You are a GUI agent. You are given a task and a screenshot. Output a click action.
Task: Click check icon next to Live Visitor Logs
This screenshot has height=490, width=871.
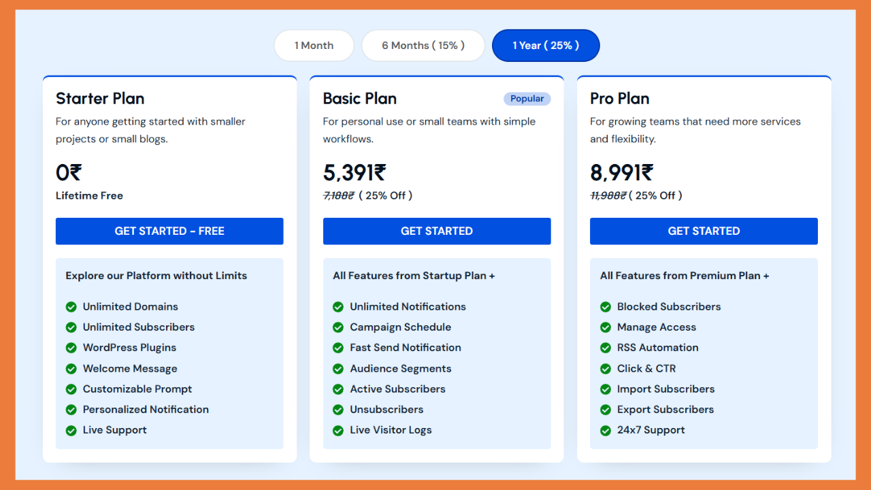[x=338, y=430]
